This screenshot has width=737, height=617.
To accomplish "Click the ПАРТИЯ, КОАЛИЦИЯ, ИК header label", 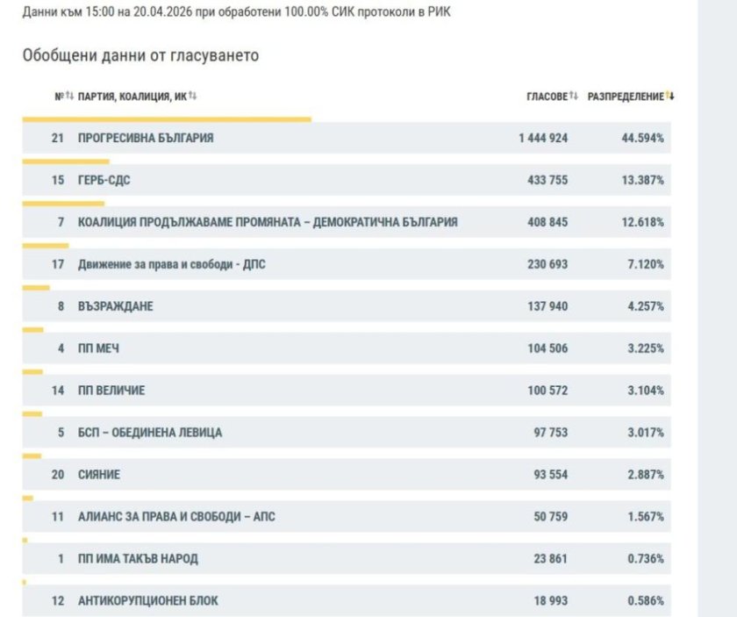I will click(132, 97).
